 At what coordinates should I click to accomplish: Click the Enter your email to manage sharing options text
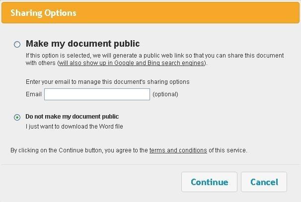pyautogui.click(x=107, y=82)
